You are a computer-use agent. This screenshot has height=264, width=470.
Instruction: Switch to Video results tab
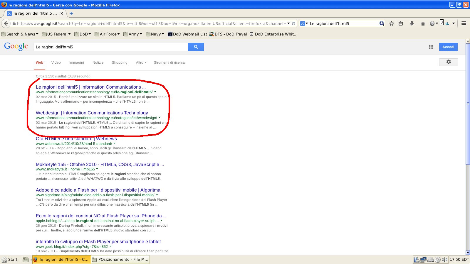[x=56, y=62]
